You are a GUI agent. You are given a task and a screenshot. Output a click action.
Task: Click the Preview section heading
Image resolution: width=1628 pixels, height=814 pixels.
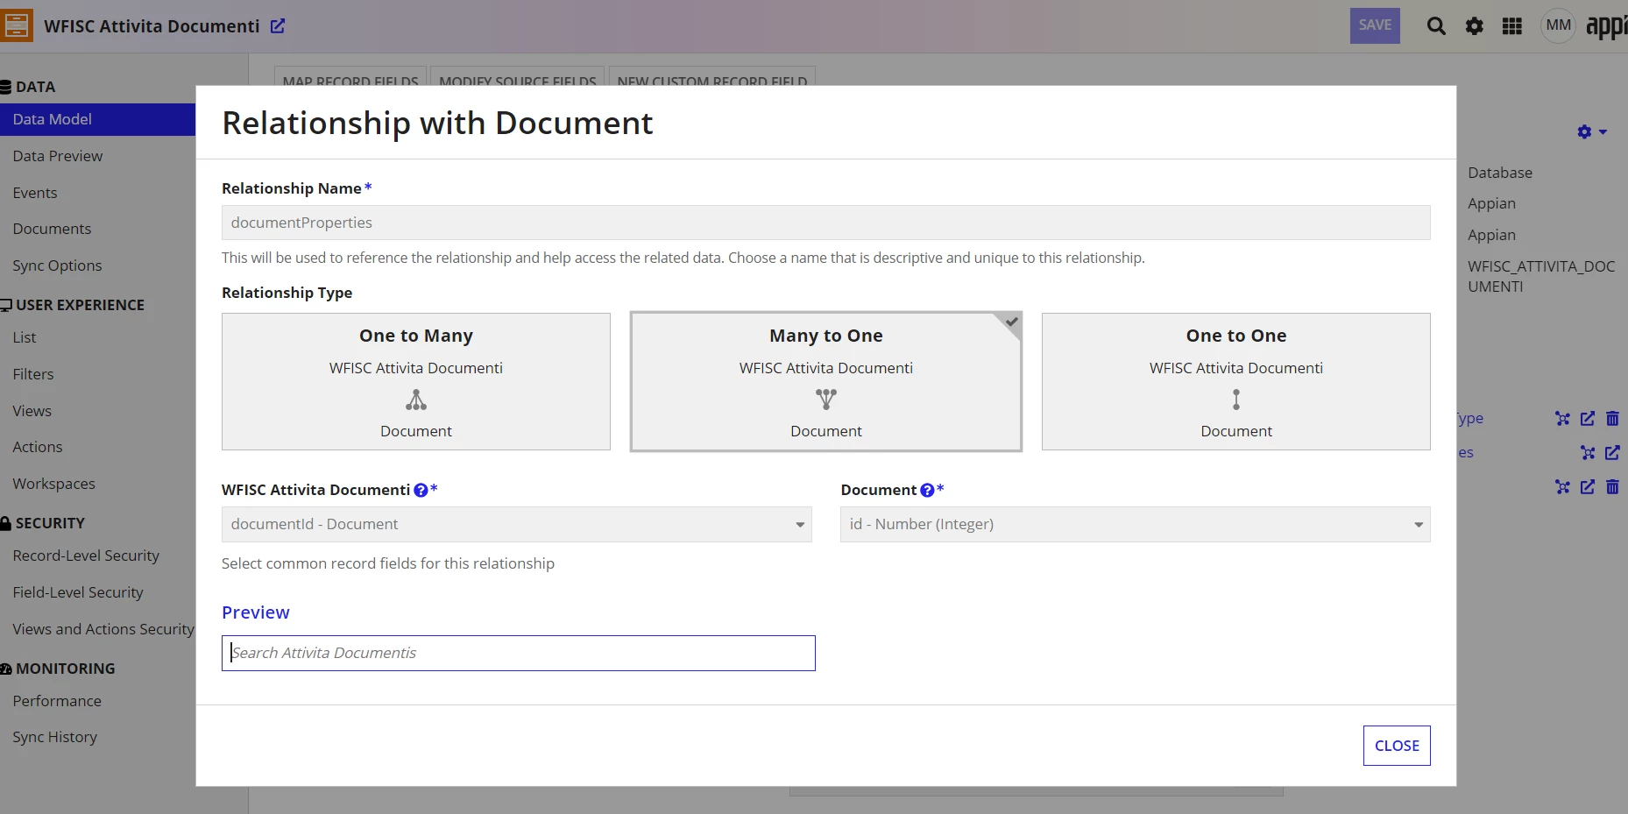(x=256, y=612)
